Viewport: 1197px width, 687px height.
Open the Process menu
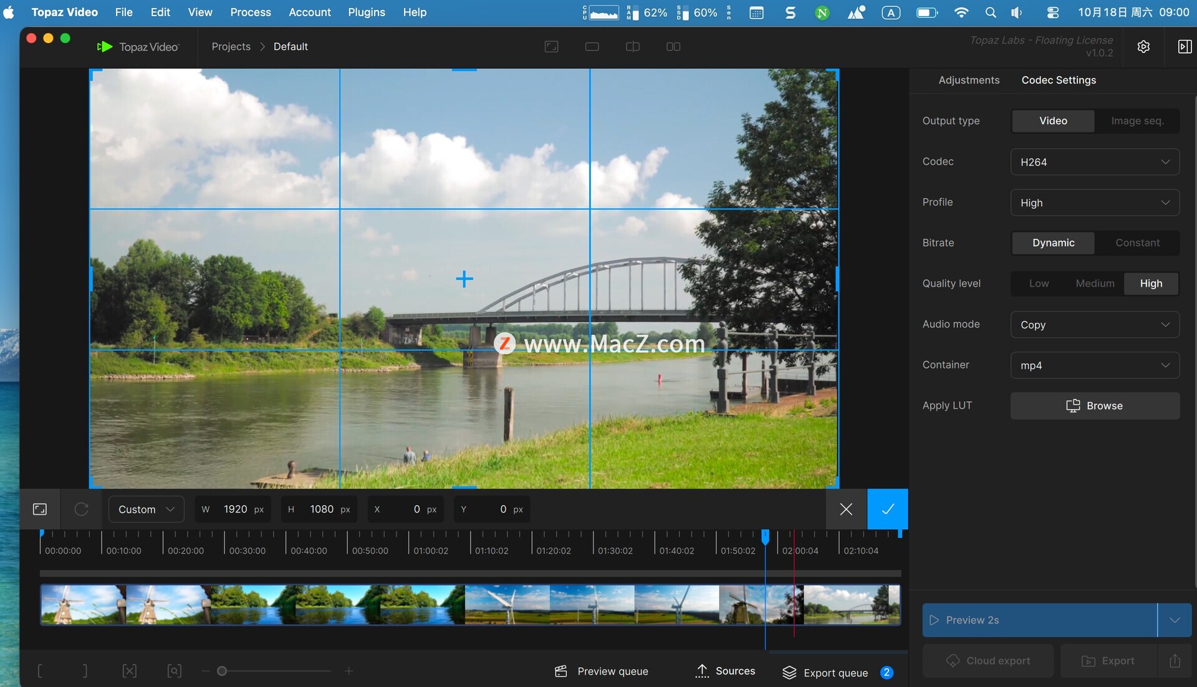(250, 12)
